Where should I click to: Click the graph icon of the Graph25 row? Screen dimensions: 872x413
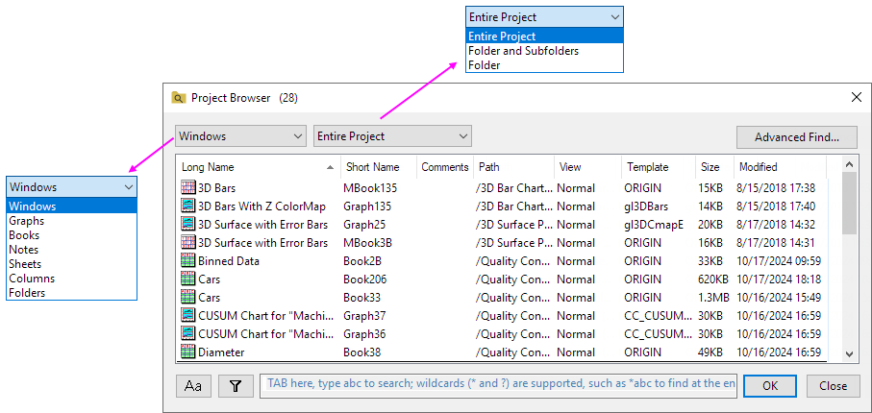point(188,225)
